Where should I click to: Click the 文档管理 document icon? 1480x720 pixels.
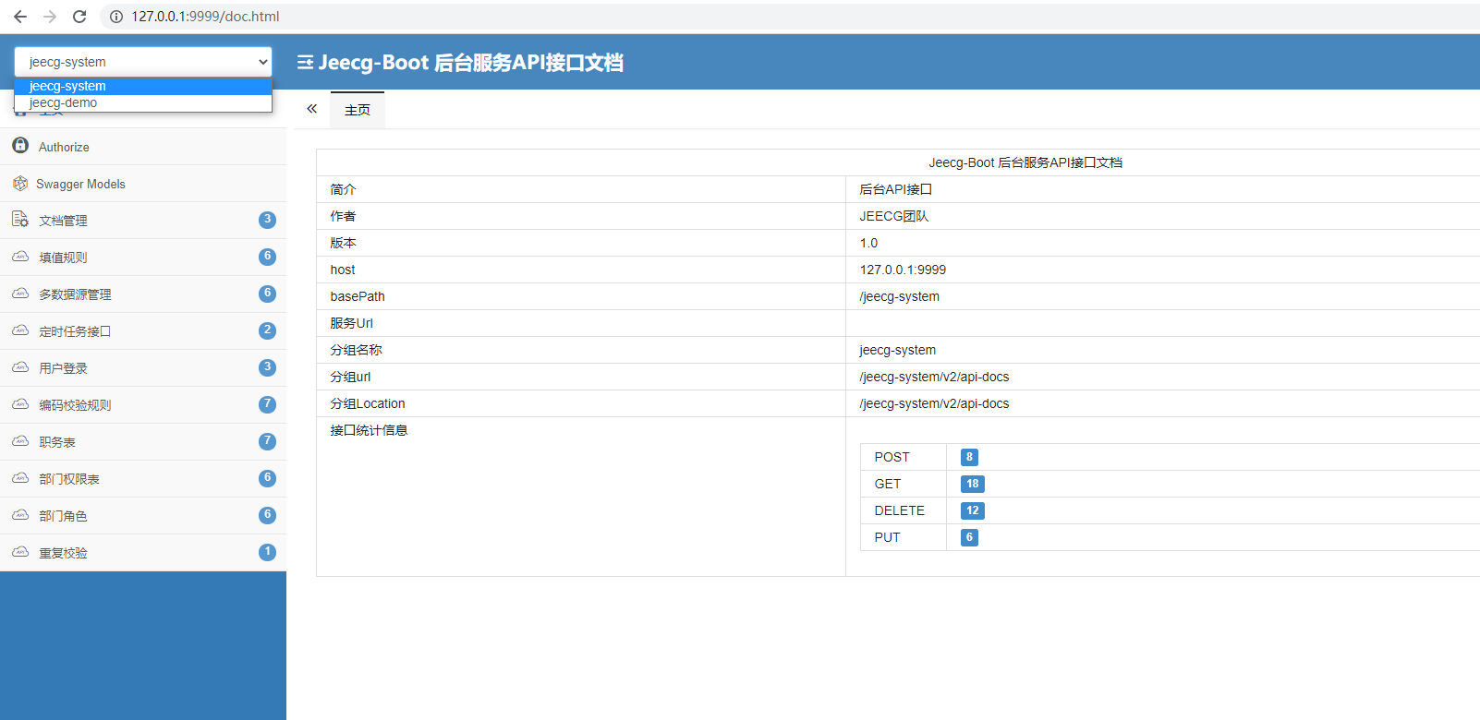click(20, 220)
